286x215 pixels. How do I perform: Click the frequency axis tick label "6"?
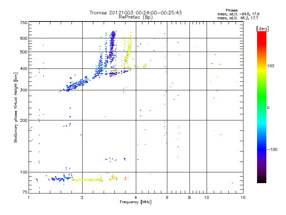click(x=167, y=197)
